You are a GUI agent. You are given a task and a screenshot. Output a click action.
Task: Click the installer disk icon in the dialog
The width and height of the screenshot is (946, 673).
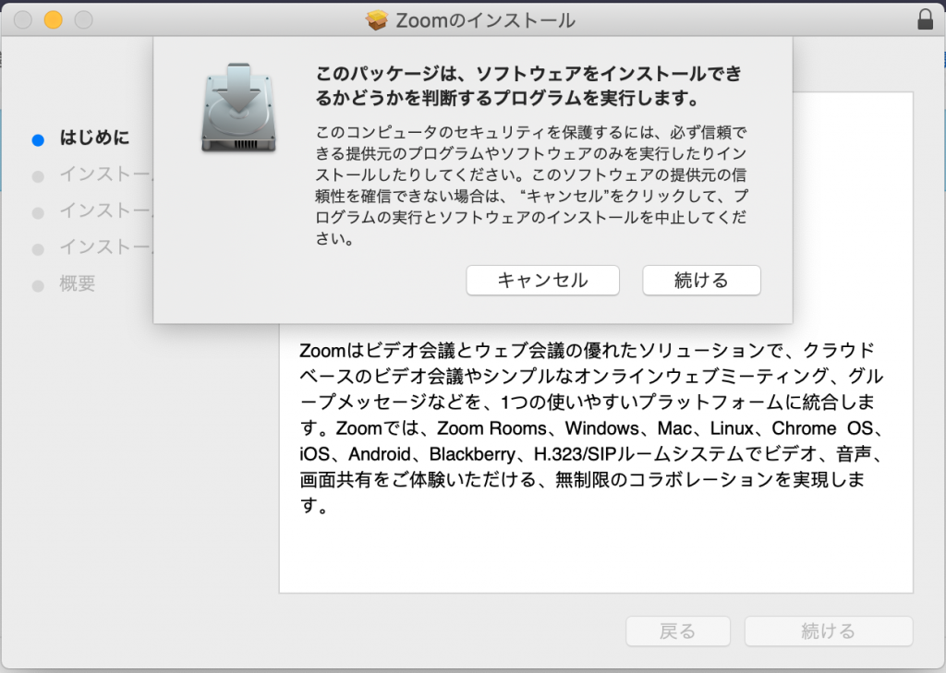click(239, 107)
